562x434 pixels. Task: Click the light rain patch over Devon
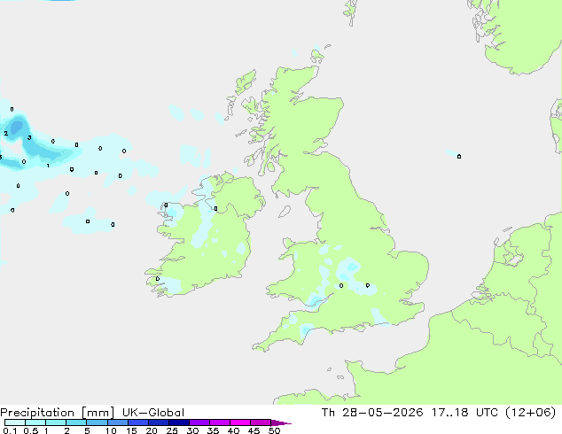point(305,329)
